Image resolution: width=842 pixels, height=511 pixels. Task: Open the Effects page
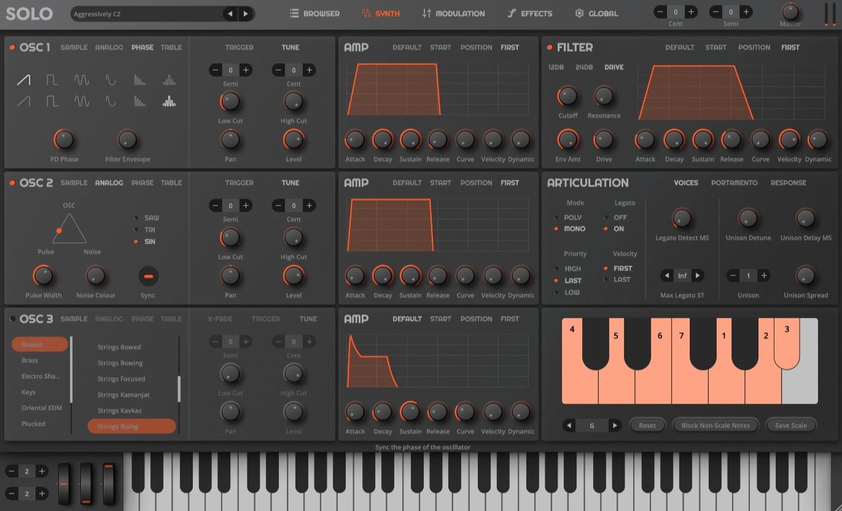pos(529,13)
